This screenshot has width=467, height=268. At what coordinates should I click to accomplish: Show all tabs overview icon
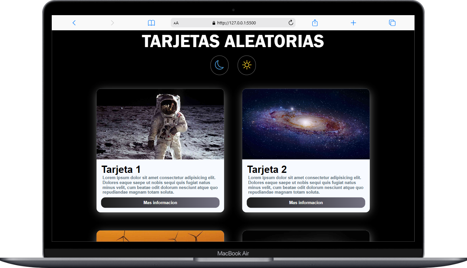coord(392,23)
